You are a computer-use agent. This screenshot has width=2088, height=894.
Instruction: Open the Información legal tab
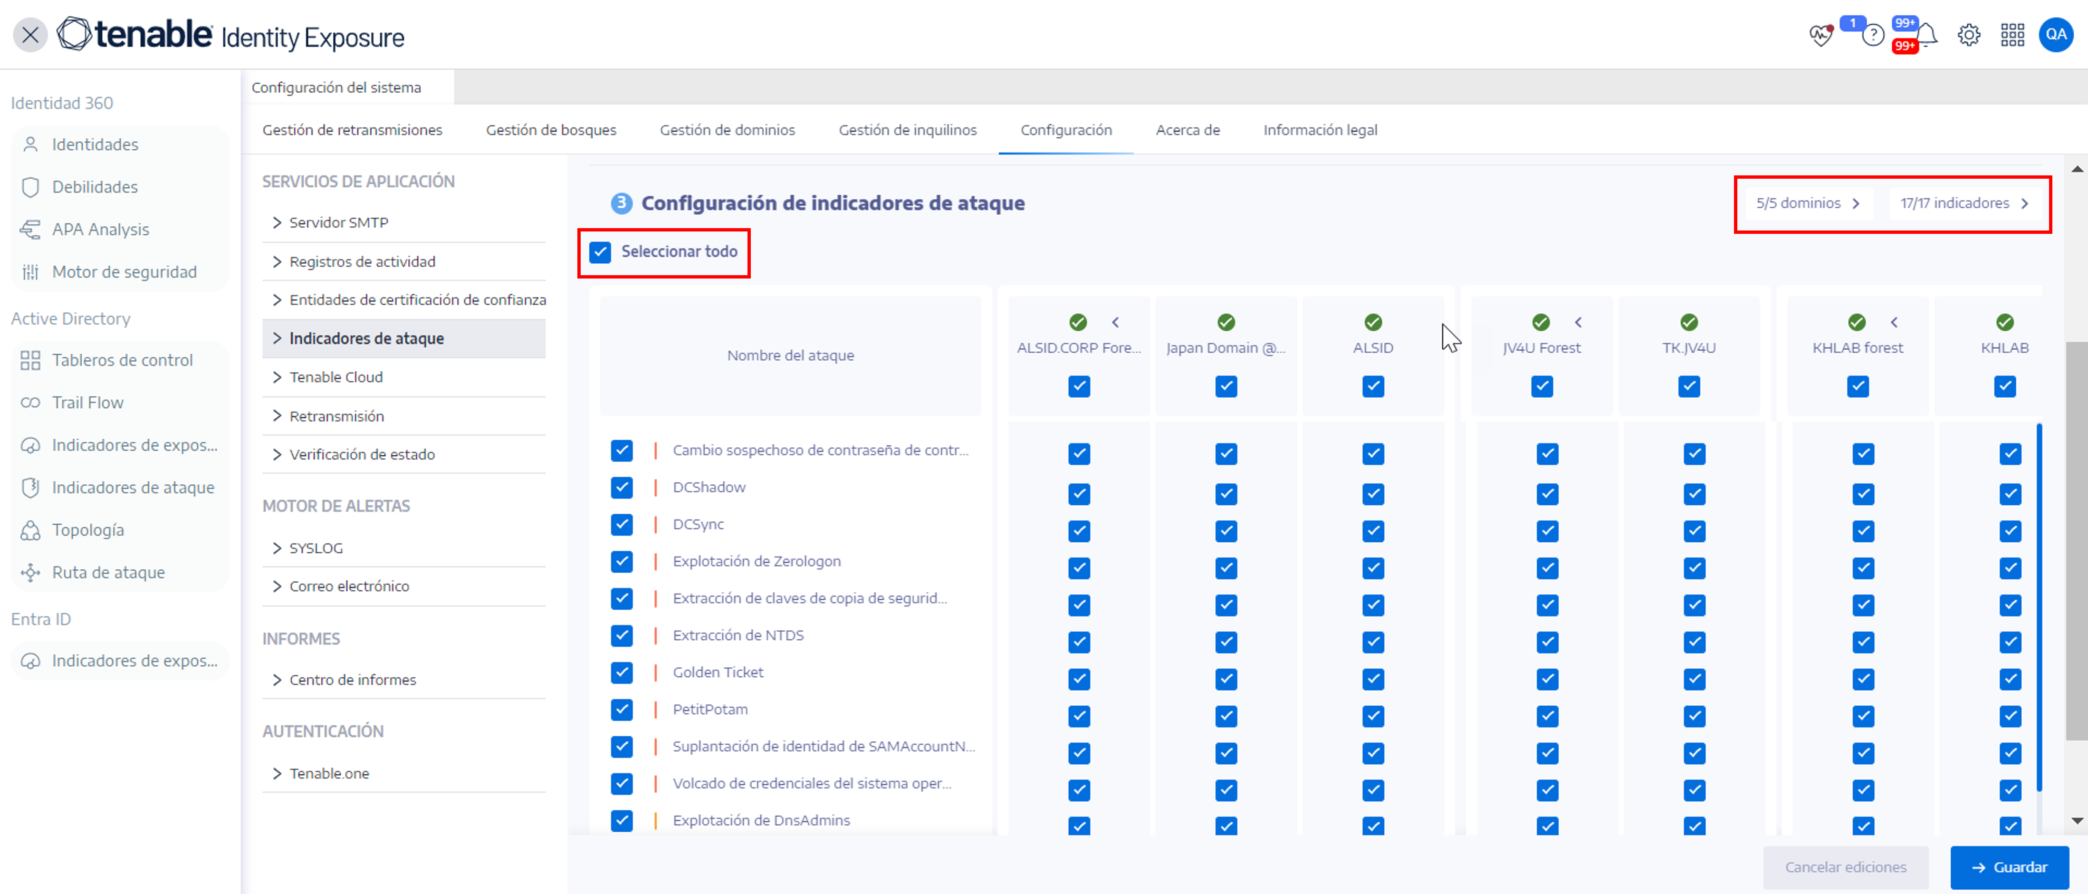pyautogui.click(x=1320, y=130)
